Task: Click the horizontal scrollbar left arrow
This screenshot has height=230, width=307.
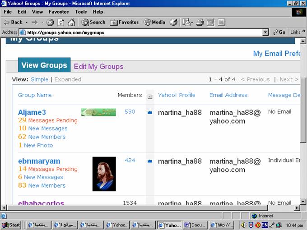Action: click(x=4, y=207)
